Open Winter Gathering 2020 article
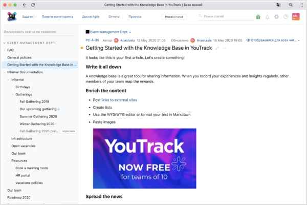 point(37,124)
